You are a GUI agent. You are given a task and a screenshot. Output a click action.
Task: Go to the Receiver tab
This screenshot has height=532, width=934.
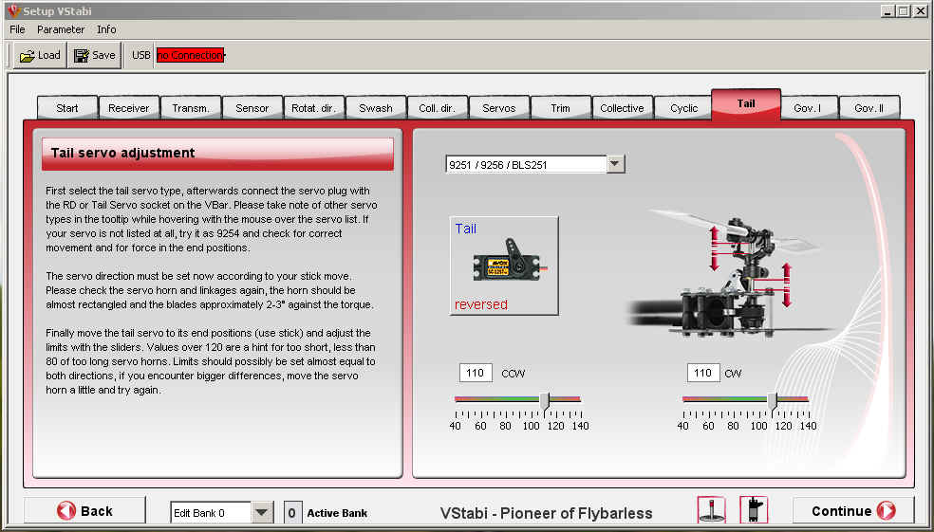128,108
